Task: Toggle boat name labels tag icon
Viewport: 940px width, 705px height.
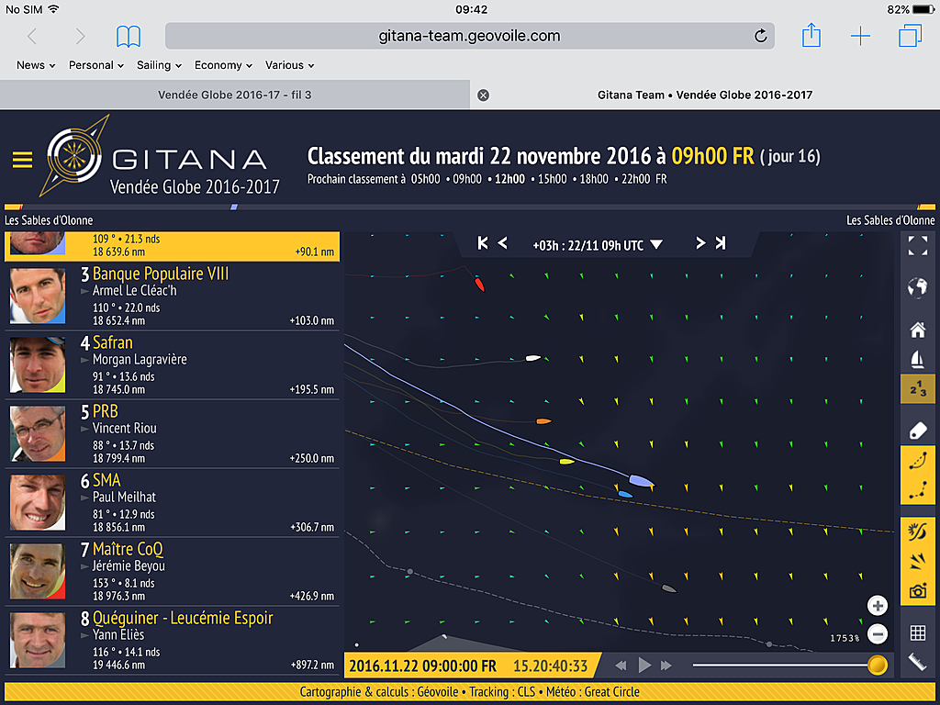Action: [918, 431]
